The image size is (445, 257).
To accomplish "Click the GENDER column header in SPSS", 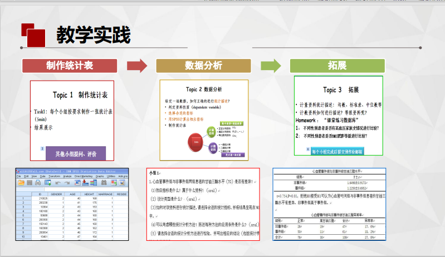I will pos(56,194).
